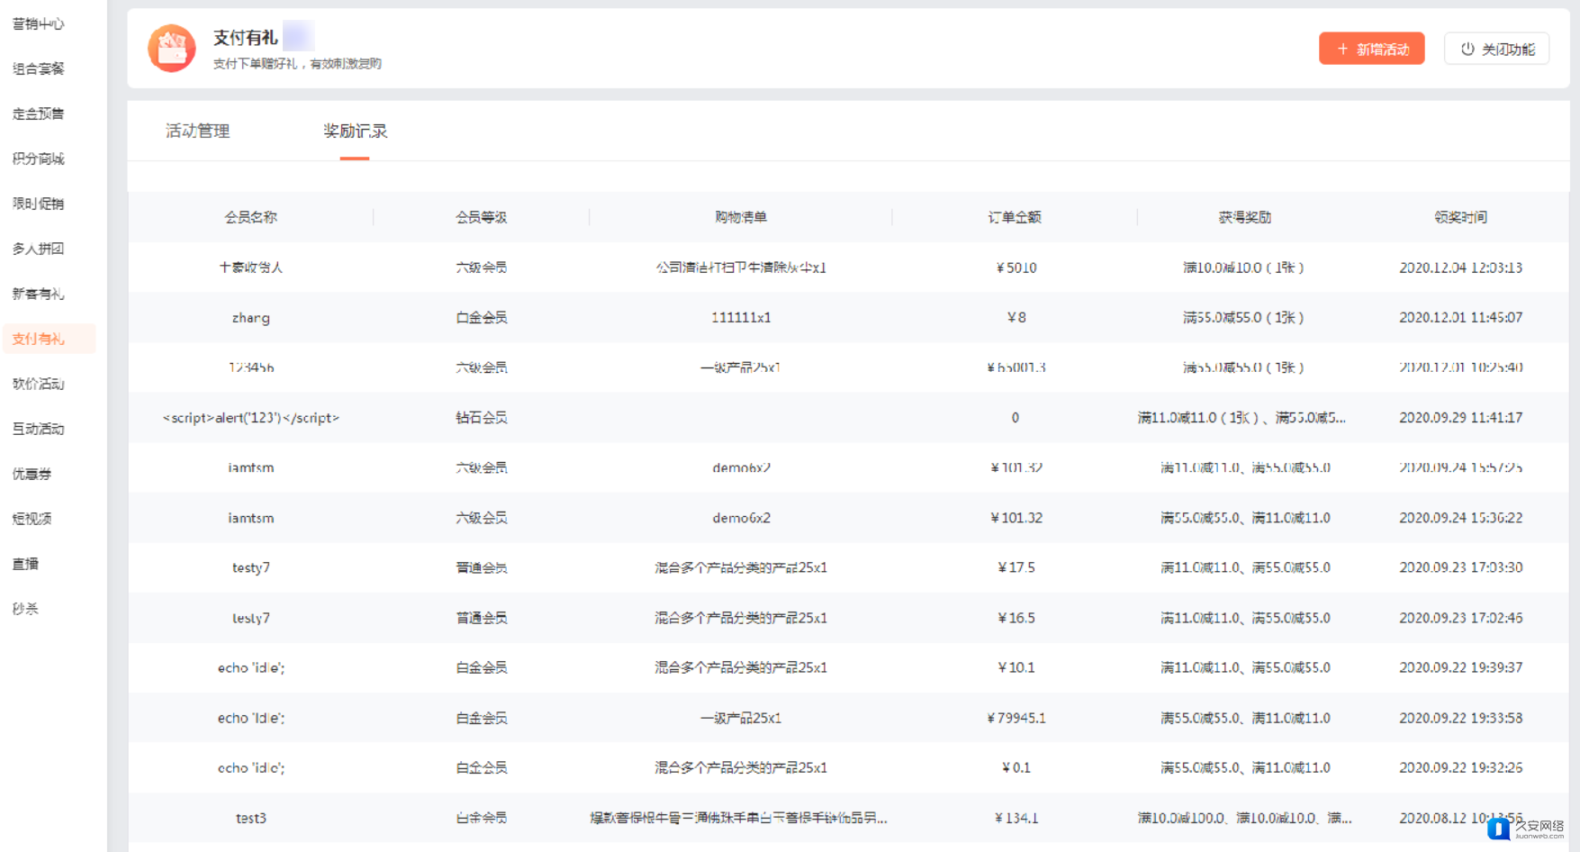This screenshot has width=1580, height=852.
Task: Click member name 123456
Action: pyautogui.click(x=251, y=367)
